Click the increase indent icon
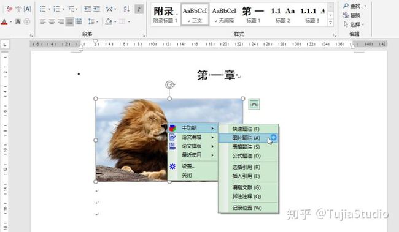This screenshot has height=232, width=399. click(96, 9)
